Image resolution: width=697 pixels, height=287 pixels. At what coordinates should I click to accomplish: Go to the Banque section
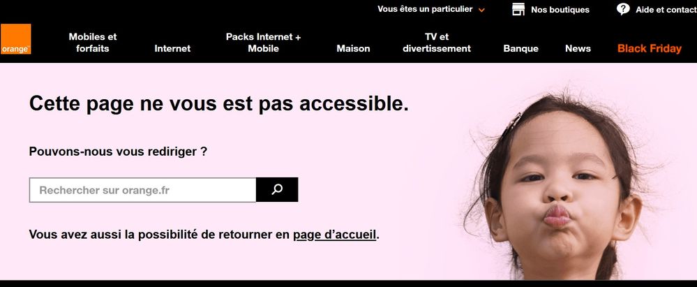(x=520, y=48)
